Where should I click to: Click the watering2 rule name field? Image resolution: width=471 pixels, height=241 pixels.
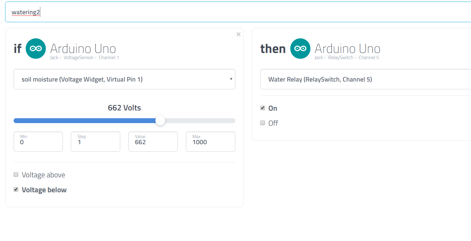[238, 12]
